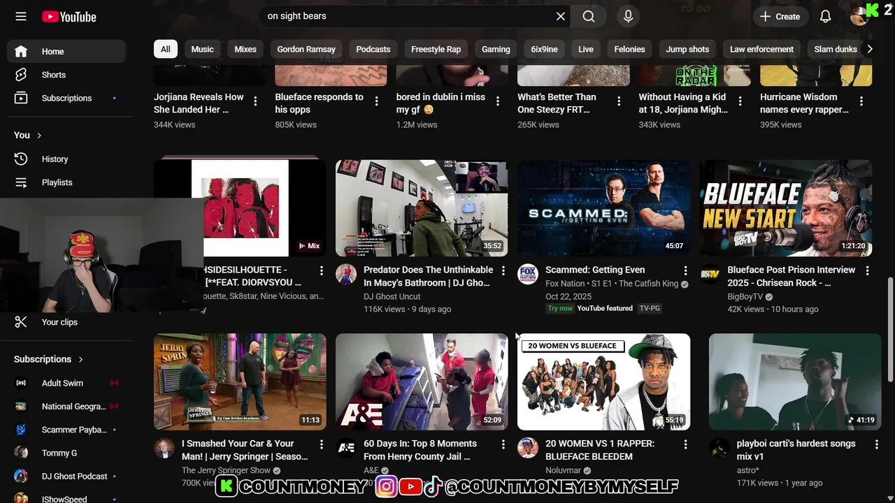This screenshot has height=503, width=895.
Task: Open the account avatar menu
Action: pyautogui.click(x=859, y=16)
